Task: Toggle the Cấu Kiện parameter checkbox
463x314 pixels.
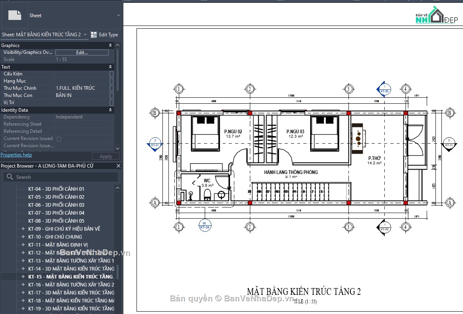Action: 111,74
